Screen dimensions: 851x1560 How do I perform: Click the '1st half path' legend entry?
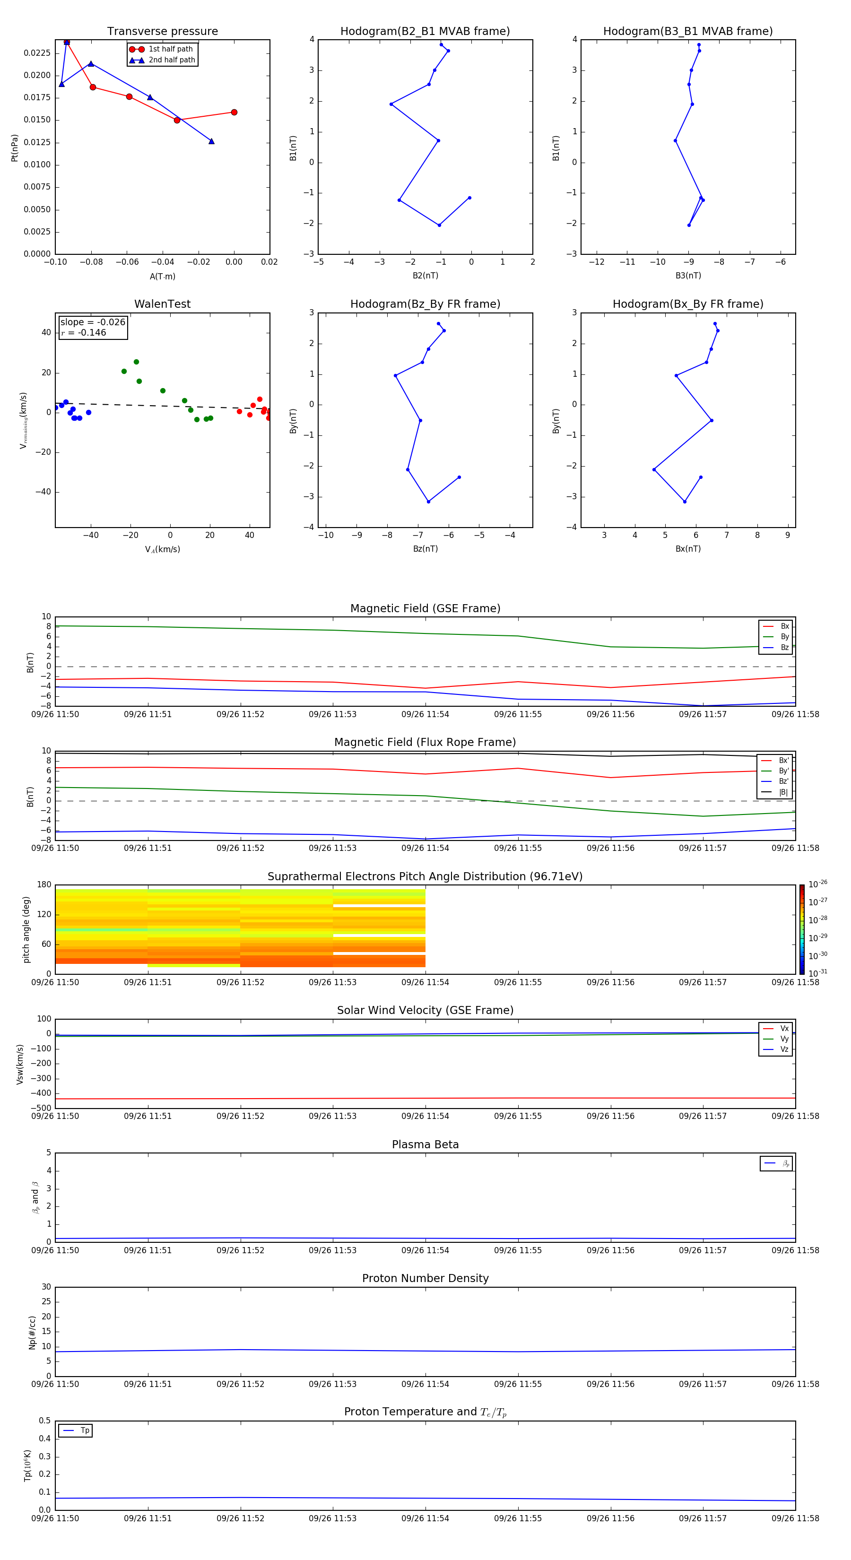tap(162, 49)
